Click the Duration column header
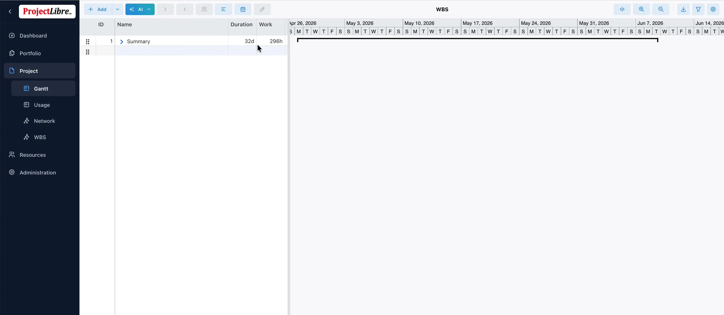This screenshot has height=315, width=724. (x=242, y=25)
